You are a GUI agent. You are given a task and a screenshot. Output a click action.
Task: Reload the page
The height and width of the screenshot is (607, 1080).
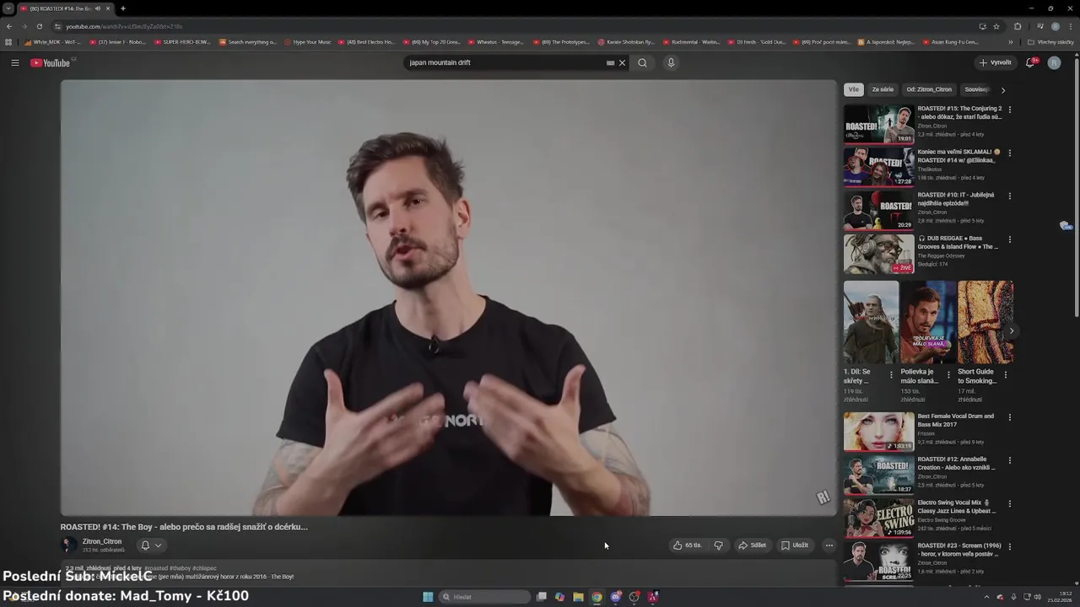[39, 26]
